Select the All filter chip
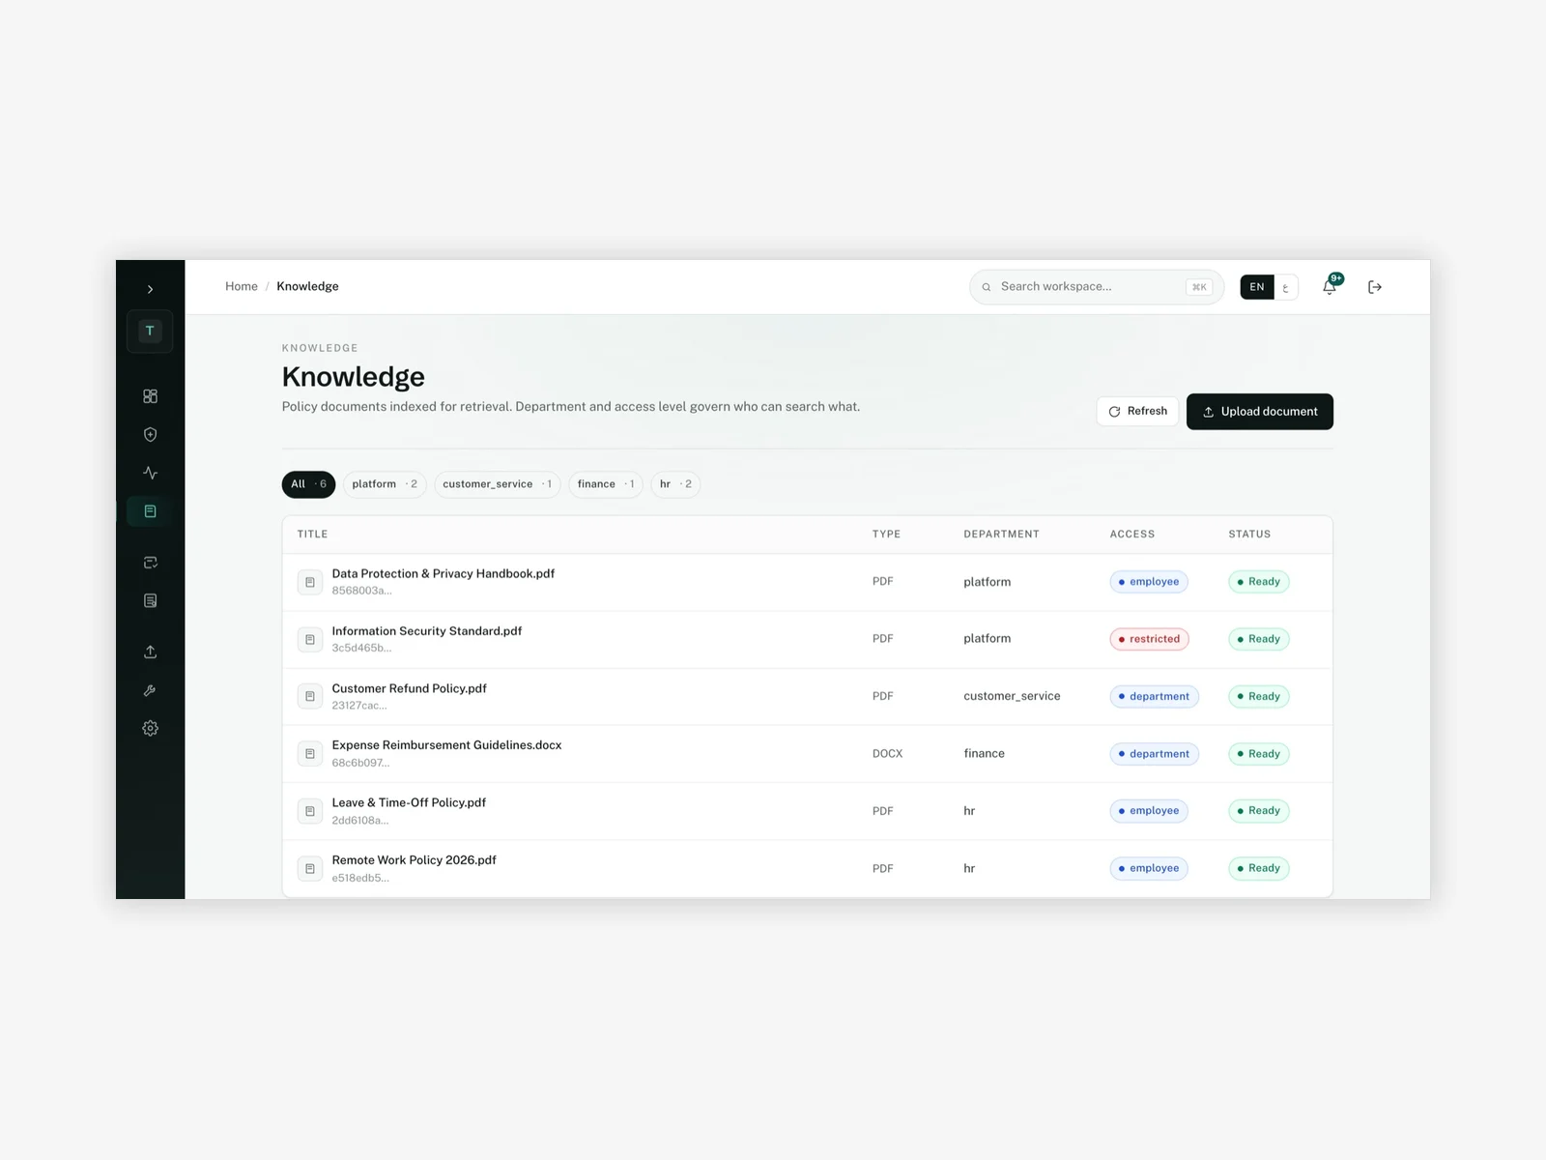1546x1160 pixels. coord(308,484)
